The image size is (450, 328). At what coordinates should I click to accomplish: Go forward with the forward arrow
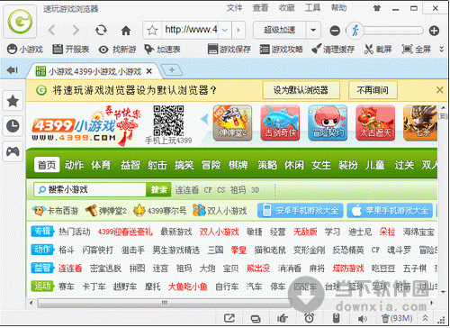coord(76,30)
